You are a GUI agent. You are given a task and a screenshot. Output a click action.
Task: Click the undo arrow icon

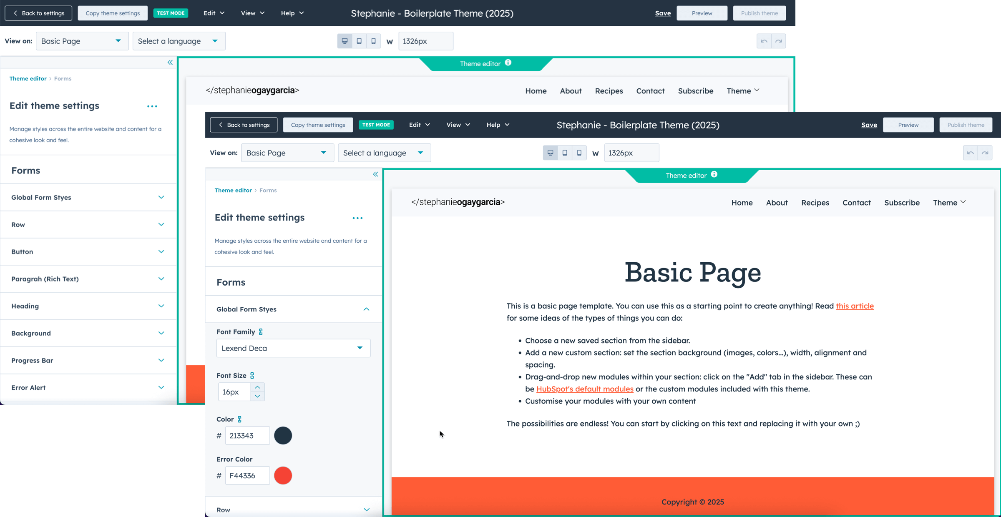point(970,153)
